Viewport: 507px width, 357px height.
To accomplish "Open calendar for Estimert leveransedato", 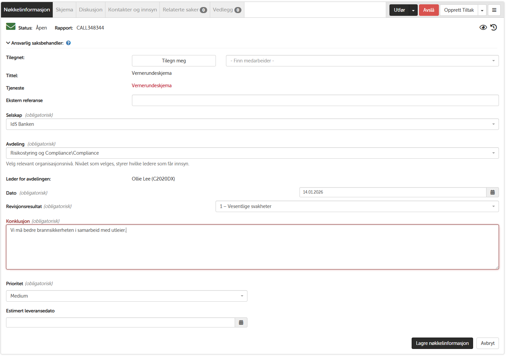I will pyautogui.click(x=241, y=322).
